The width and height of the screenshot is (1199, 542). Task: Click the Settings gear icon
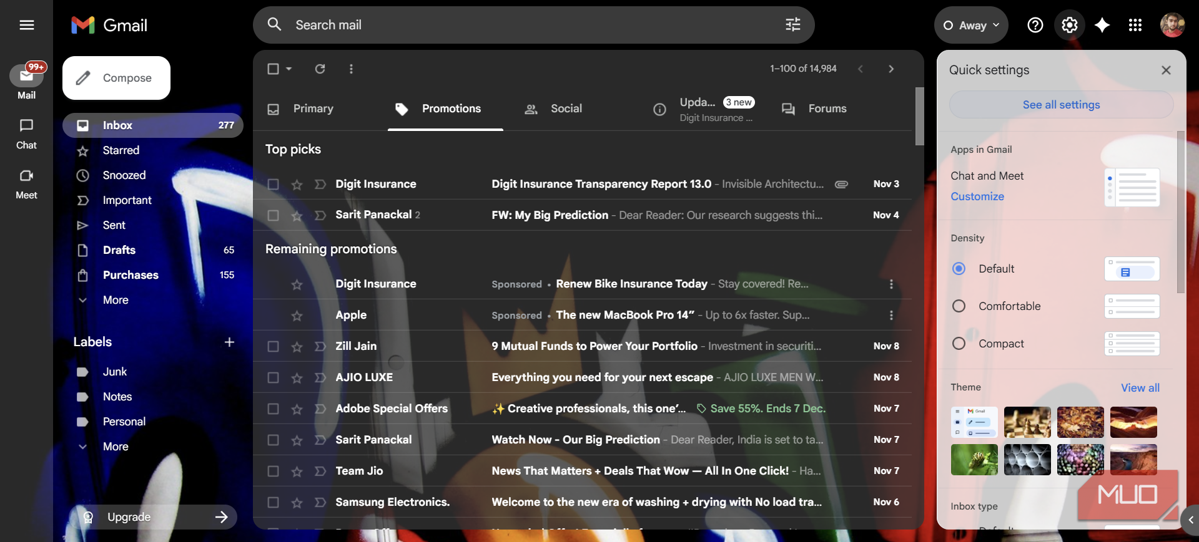(x=1069, y=25)
